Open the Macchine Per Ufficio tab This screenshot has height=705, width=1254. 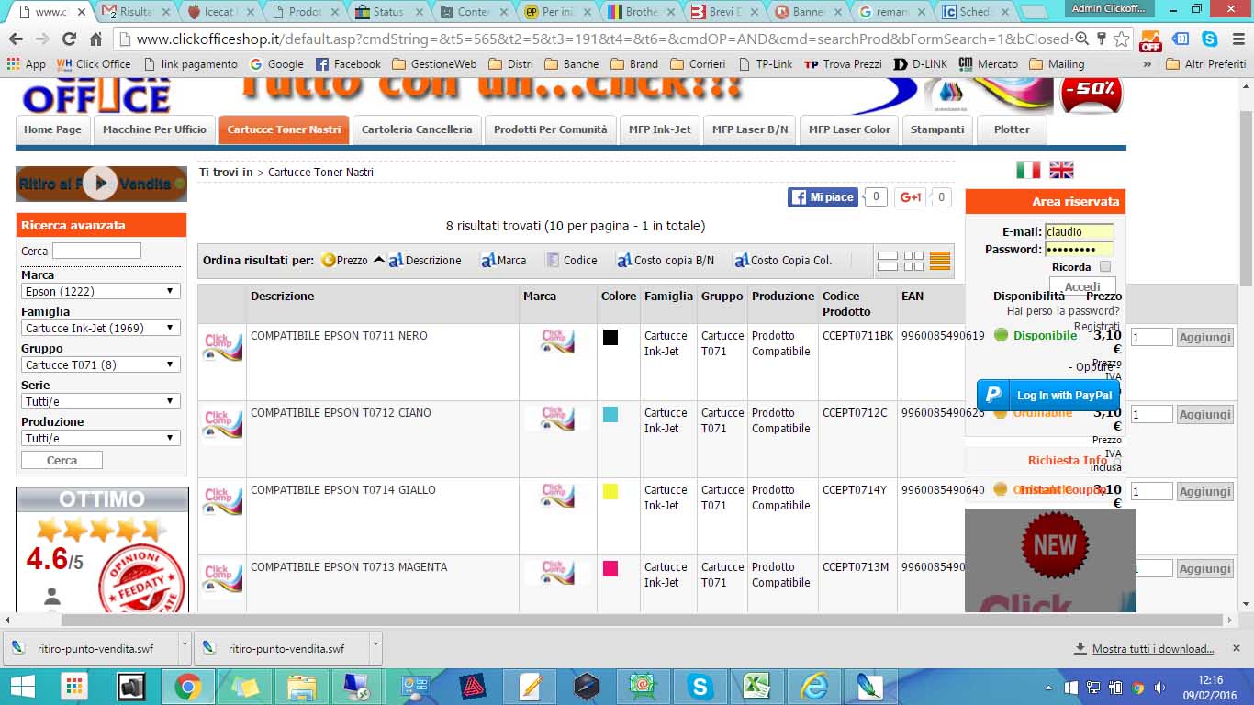(154, 129)
